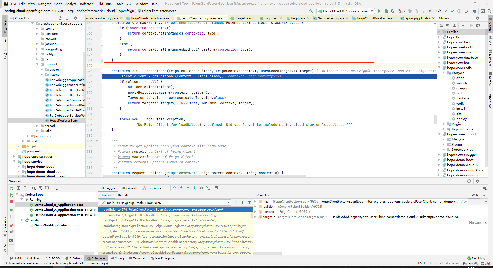
Task: Click Execute Maven Goal m icon
Action: [478, 25]
